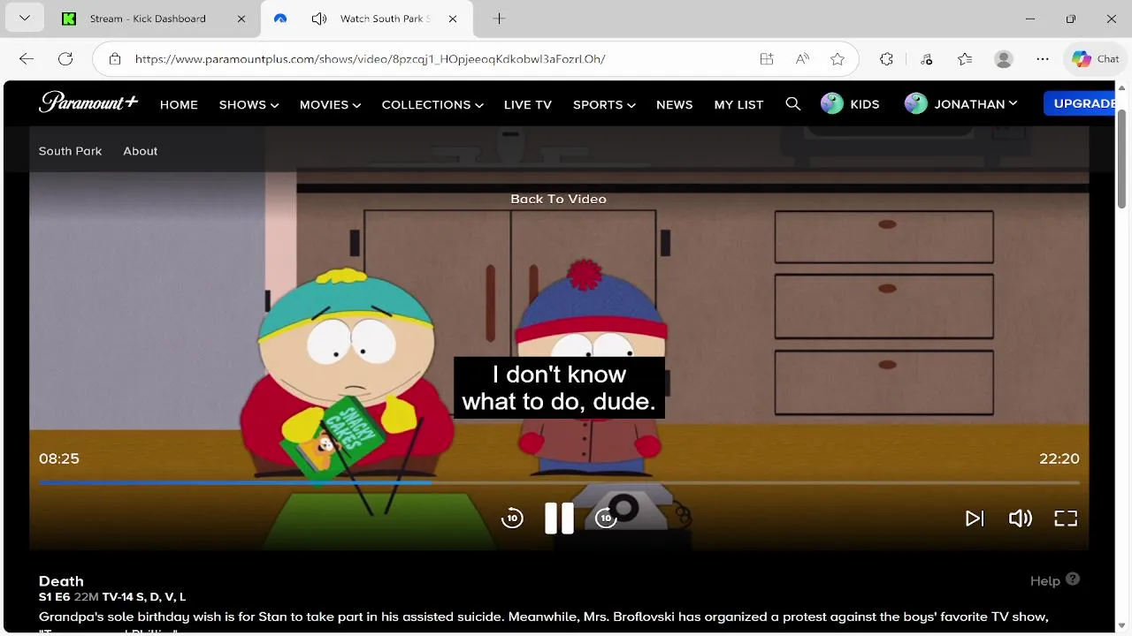Viewport: 1132px width, 636px height.
Task: Close the Kick Dashboard tab
Action: pyautogui.click(x=241, y=19)
